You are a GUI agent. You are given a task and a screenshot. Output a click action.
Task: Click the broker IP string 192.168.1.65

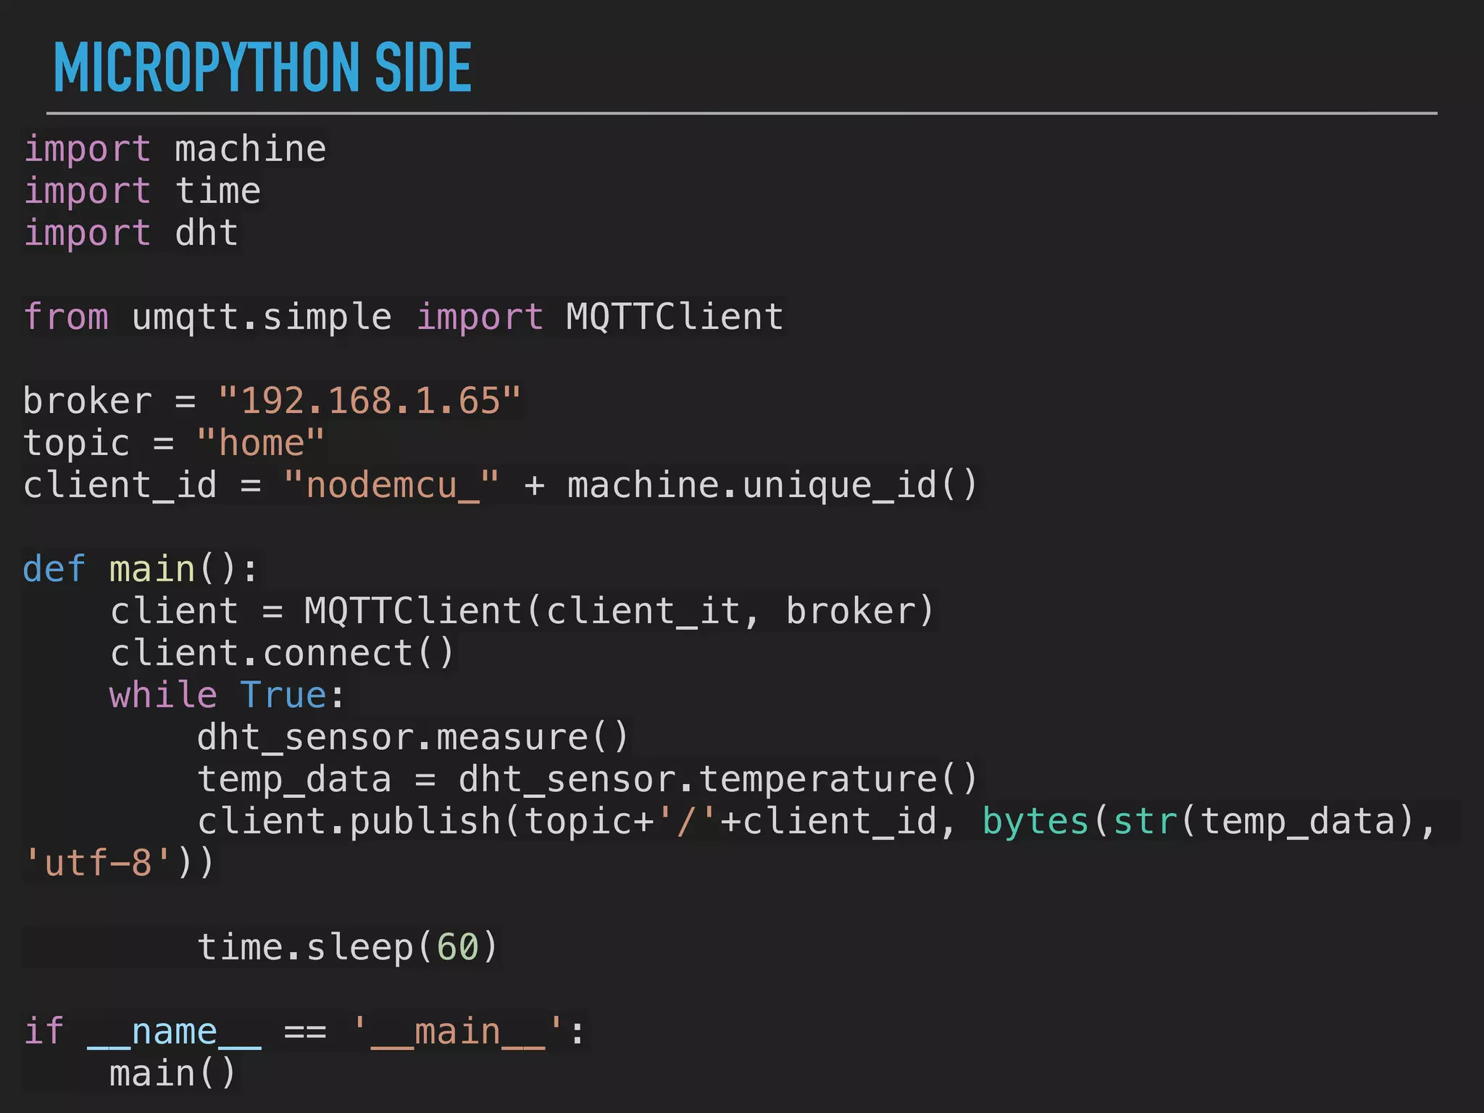[x=370, y=401]
